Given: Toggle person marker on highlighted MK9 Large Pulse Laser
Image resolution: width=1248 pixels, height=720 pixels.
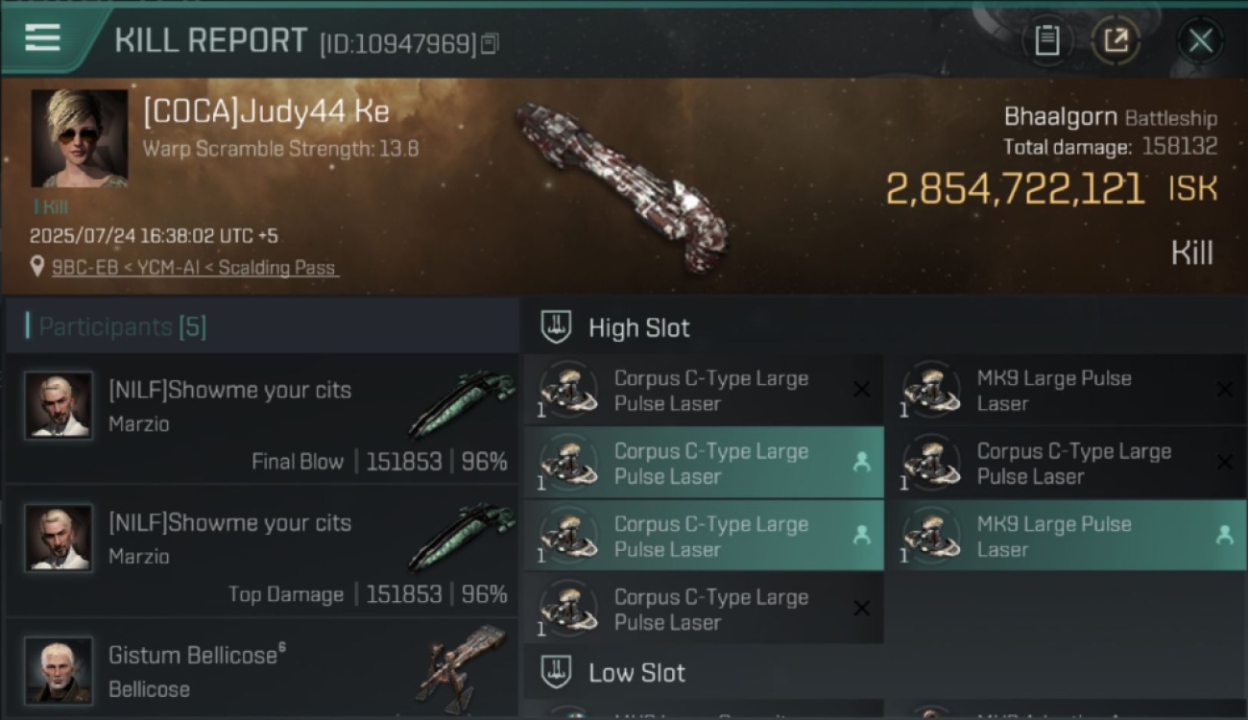Looking at the screenshot, I should pos(1224,535).
